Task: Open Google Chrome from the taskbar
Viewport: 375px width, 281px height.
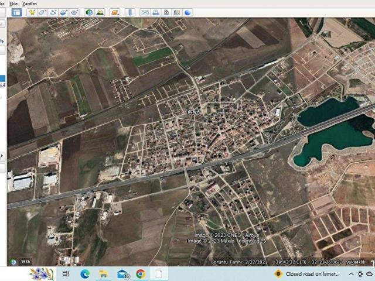Action: [141, 273]
